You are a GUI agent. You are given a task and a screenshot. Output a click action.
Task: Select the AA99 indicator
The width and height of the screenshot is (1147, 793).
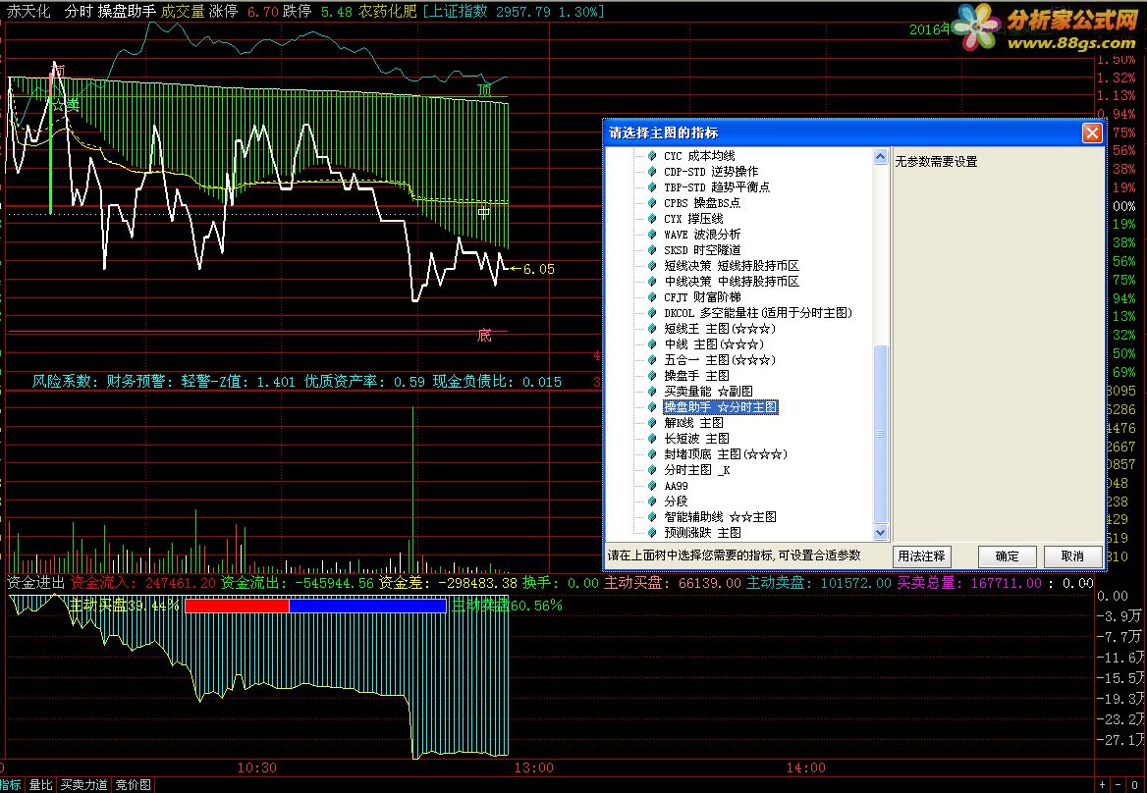(x=676, y=485)
